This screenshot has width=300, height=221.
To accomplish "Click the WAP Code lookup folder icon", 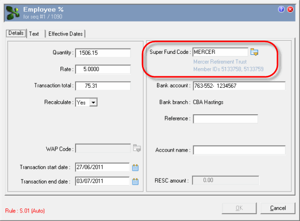I will pos(137,148).
